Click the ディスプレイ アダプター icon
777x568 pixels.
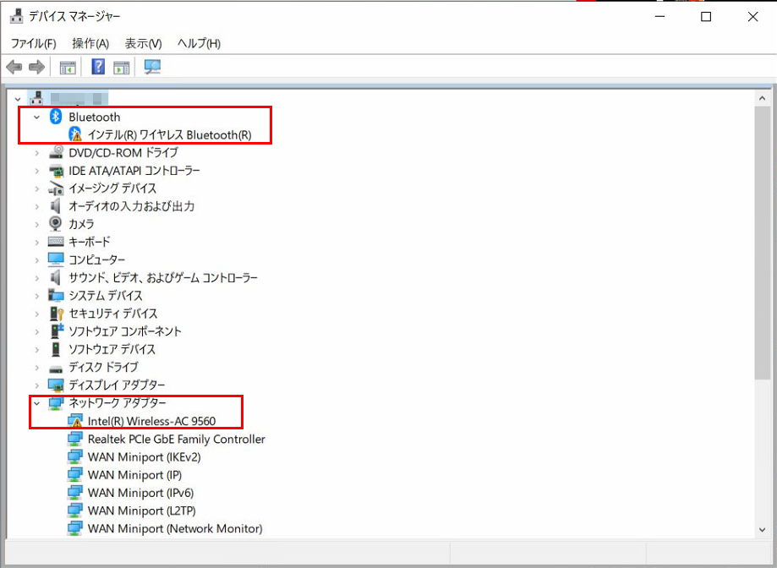coord(56,385)
